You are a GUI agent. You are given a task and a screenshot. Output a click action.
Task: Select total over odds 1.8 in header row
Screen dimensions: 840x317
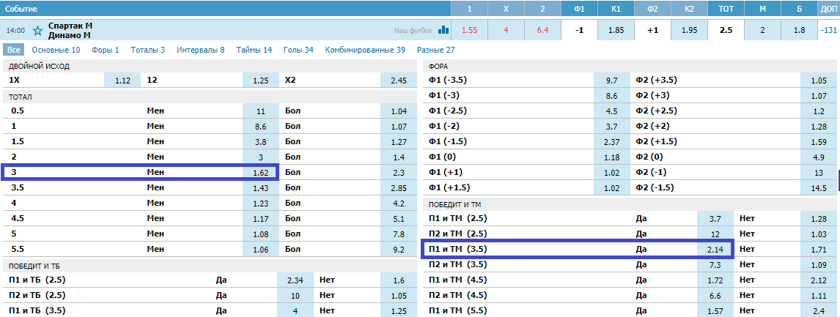click(x=799, y=31)
